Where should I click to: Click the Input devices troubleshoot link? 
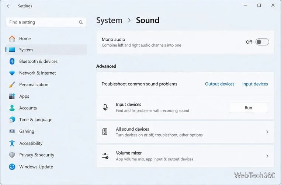pos(255,84)
